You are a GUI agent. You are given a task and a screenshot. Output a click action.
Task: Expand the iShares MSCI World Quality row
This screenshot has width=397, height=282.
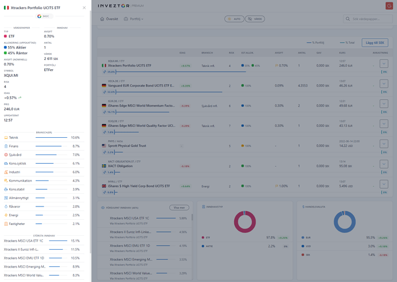(384, 124)
